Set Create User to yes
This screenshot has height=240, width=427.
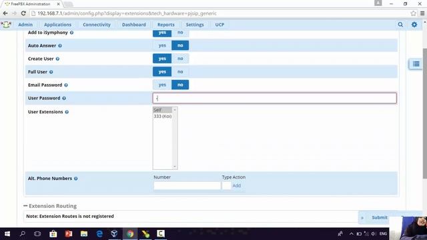[x=162, y=59]
